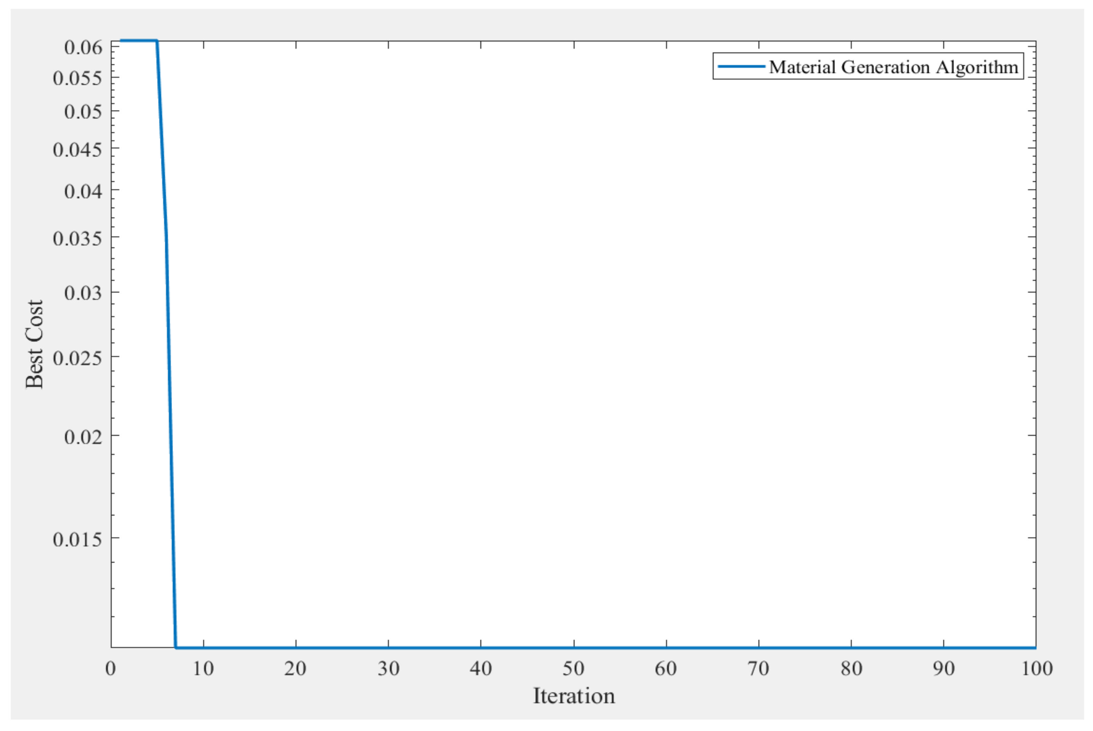Click x-axis tick label 100
Screen dimensions: 1093x731
tap(1036, 669)
